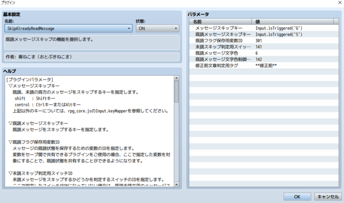Click help line 'control : CtrlキーまたはAltキー'
Screen dimensions: 344x203
(x=48, y=105)
